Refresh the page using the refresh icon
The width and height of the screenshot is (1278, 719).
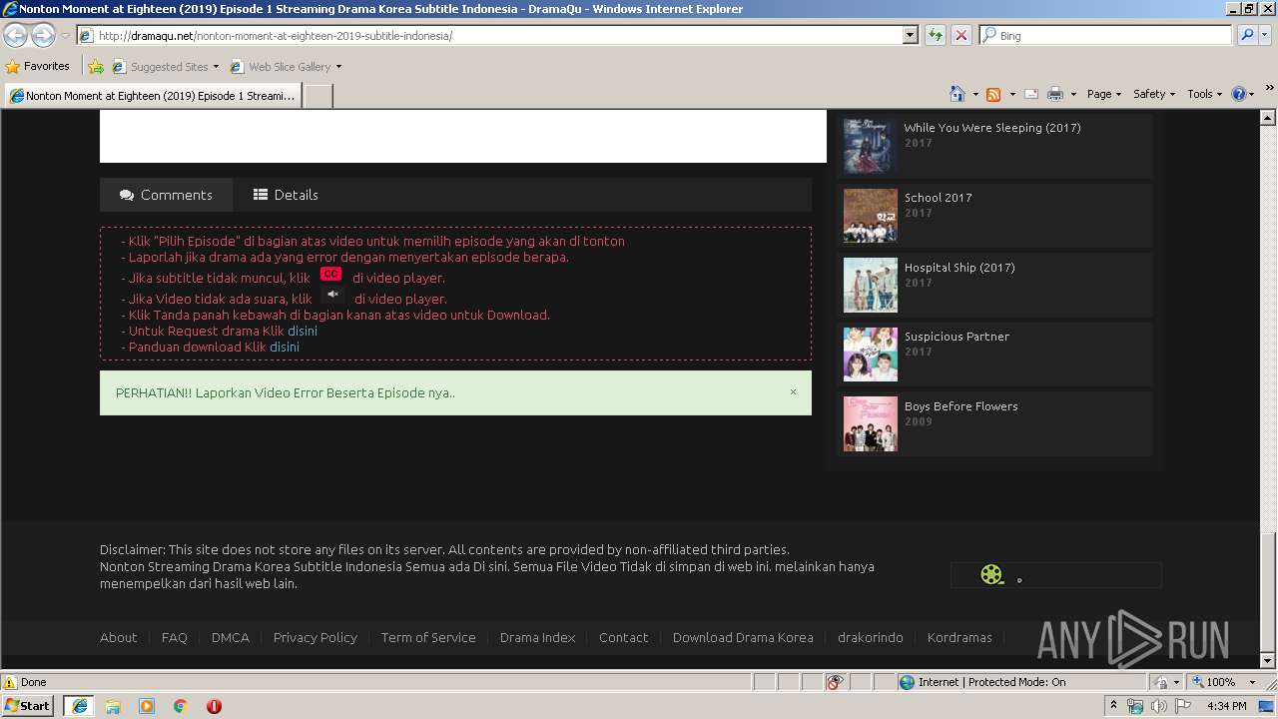936,35
